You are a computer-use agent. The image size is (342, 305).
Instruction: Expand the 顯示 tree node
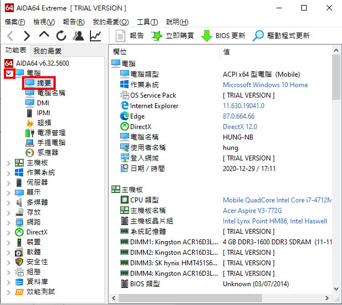[x=8, y=193]
